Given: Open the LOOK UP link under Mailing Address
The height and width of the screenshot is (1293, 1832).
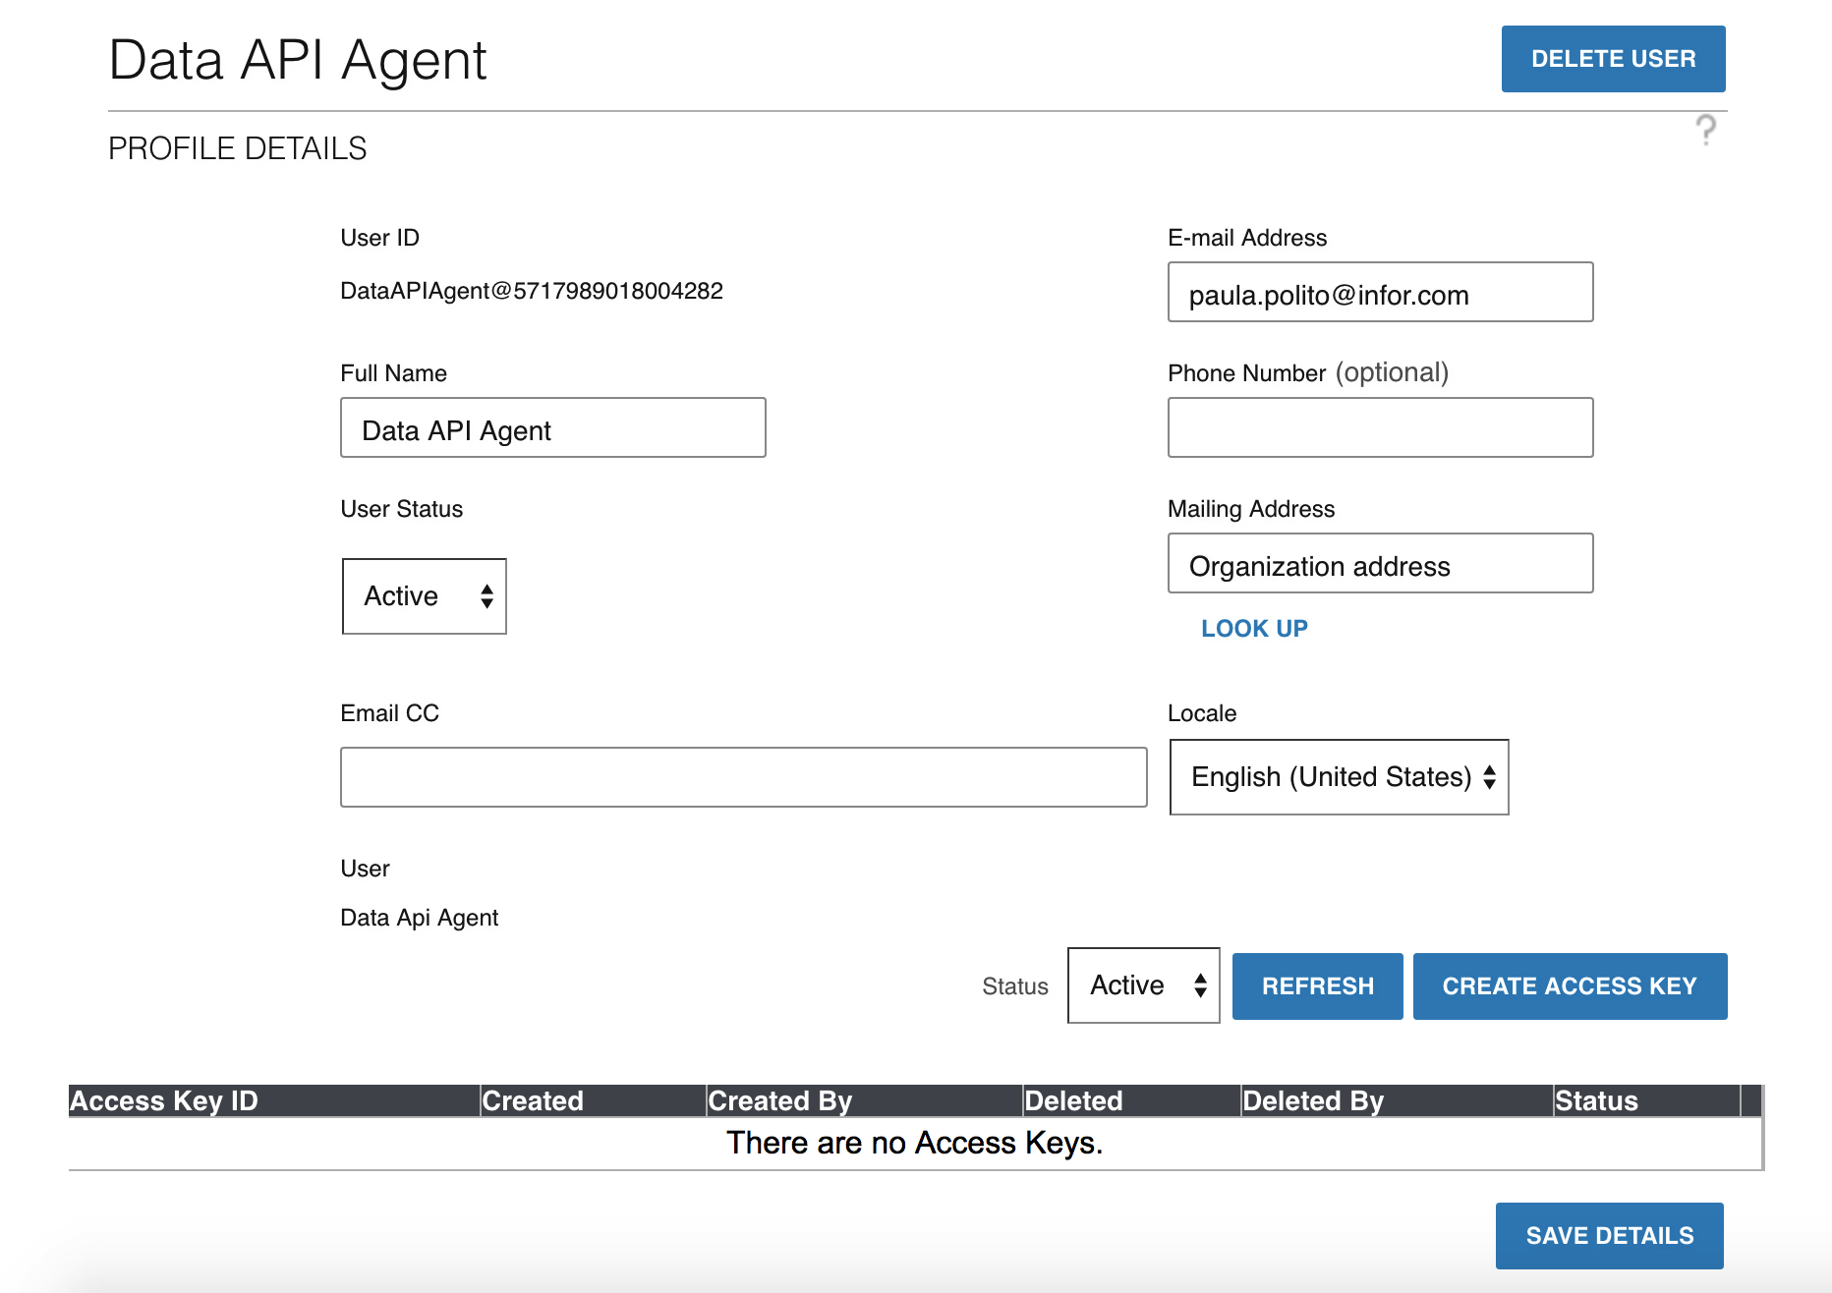Looking at the screenshot, I should (x=1253, y=628).
